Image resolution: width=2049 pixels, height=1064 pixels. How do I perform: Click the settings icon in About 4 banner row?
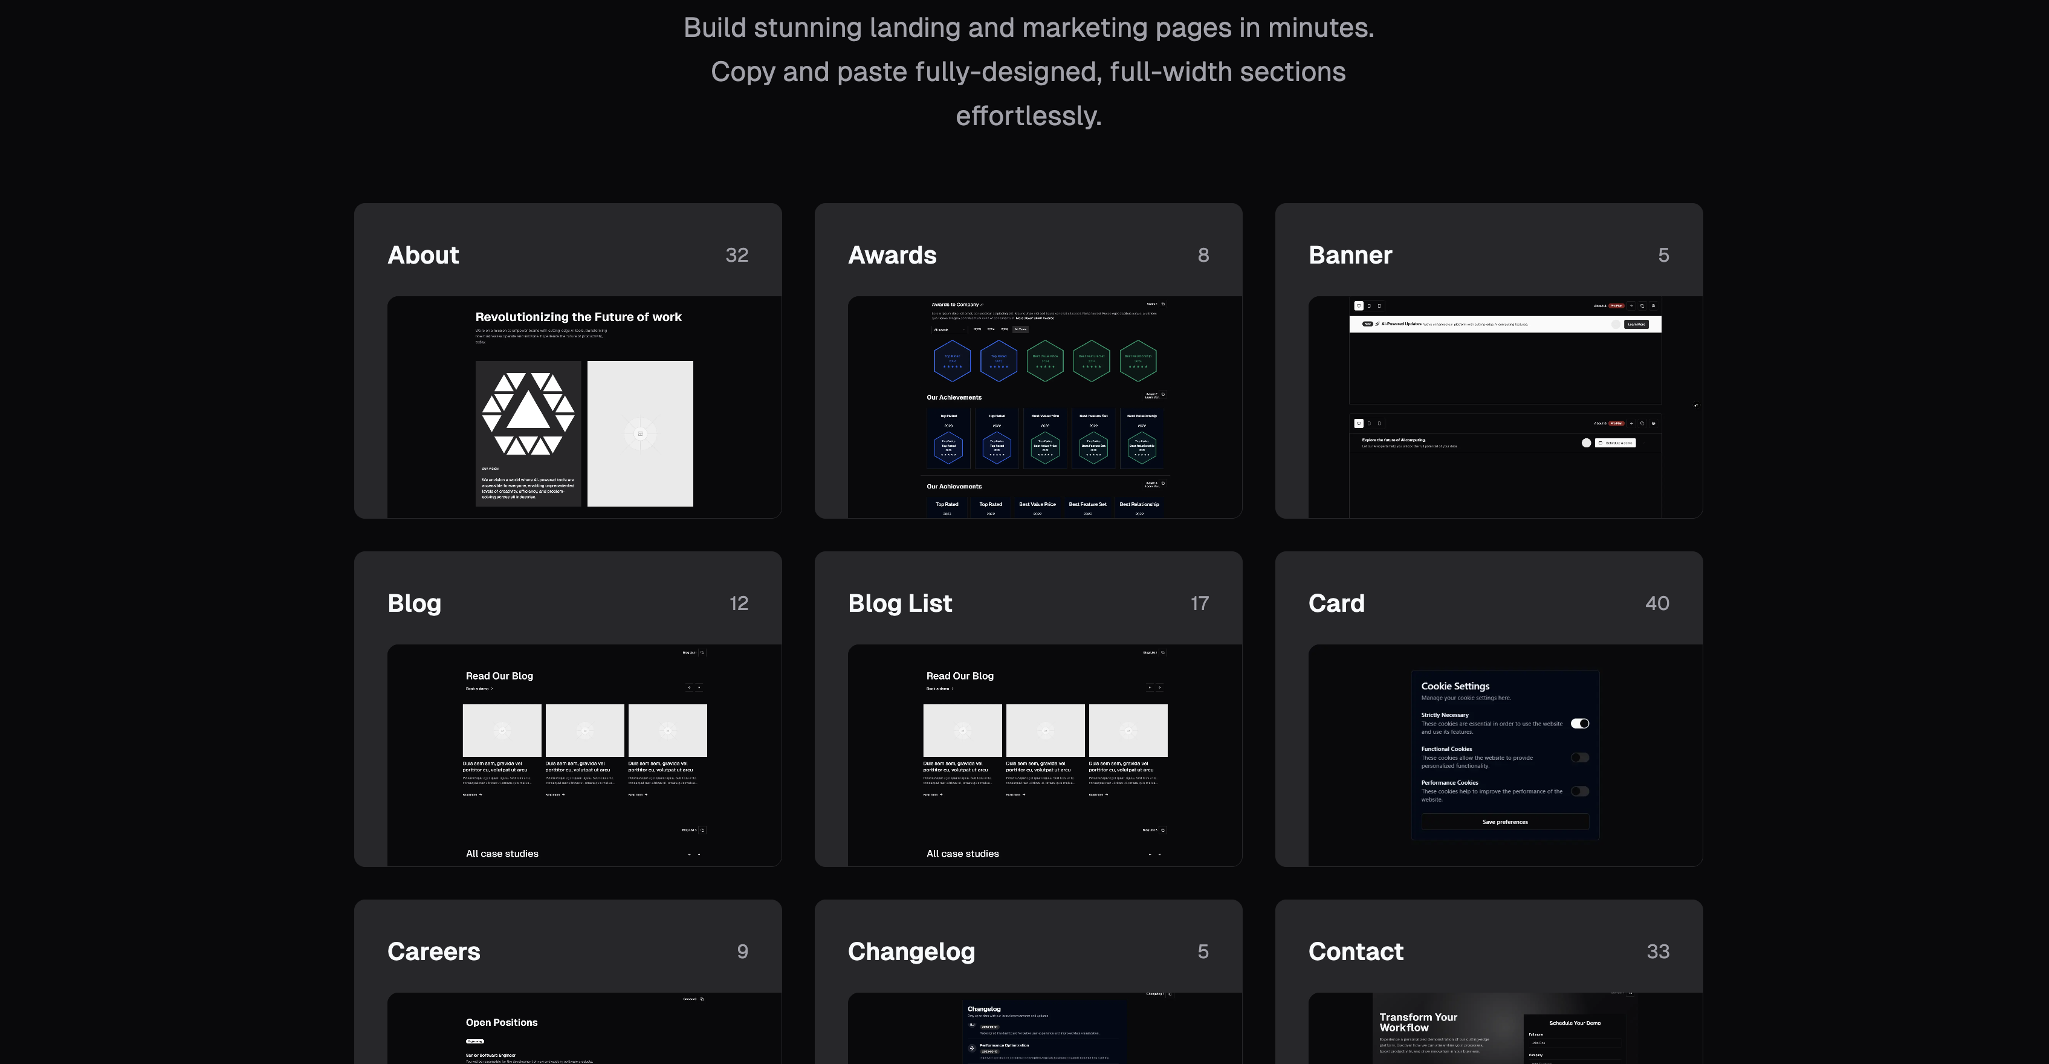coord(1653,305)
